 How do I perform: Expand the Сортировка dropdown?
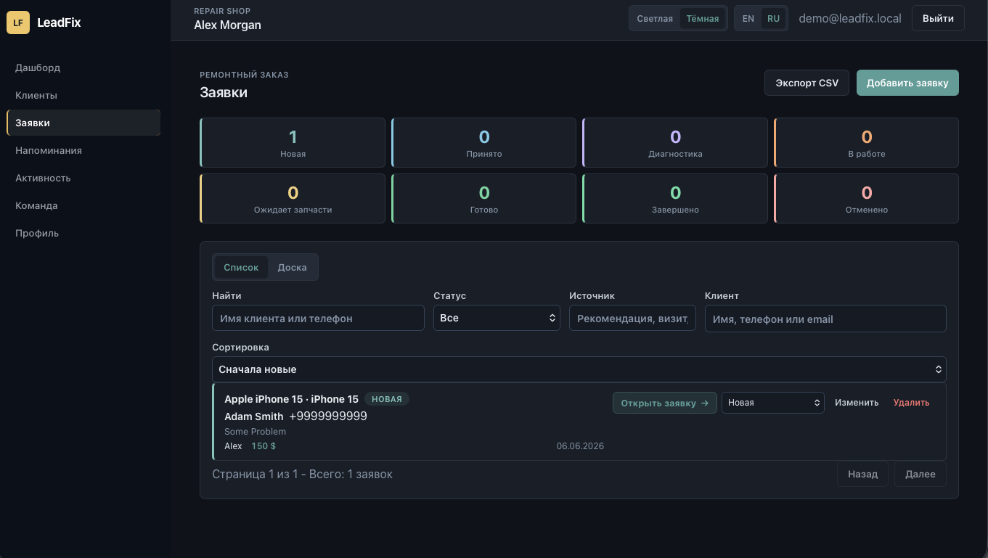[579, 369]
